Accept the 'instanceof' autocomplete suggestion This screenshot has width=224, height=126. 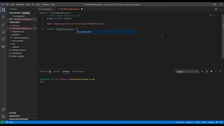click(x=107, y=32)
